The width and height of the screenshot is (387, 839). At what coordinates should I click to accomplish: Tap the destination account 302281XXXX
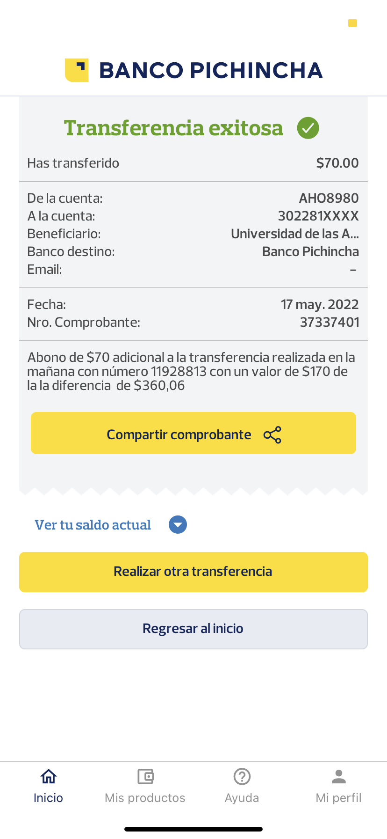tap(318, 216)
